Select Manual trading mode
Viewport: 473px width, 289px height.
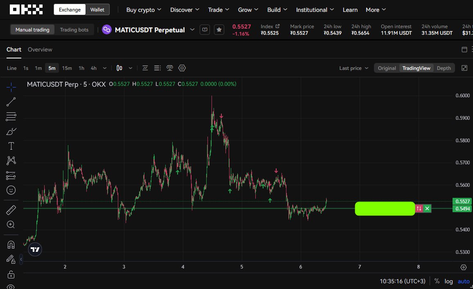[x=32, y=29]
